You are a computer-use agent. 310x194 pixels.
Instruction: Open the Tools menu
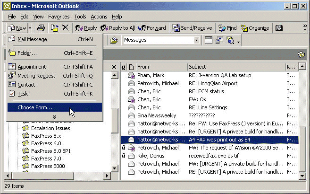coord(80,17)
